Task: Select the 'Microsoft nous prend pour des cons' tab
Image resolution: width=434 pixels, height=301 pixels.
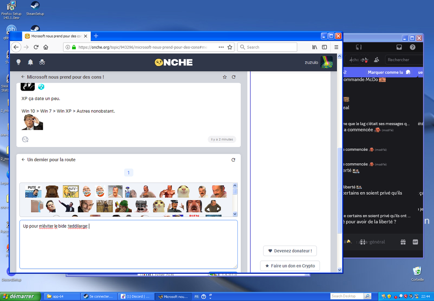Action: tap(56, 36)
